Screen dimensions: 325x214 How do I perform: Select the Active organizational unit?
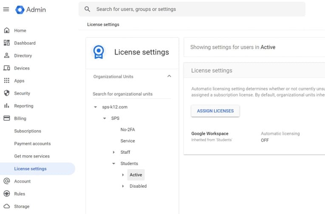(136, 175)
